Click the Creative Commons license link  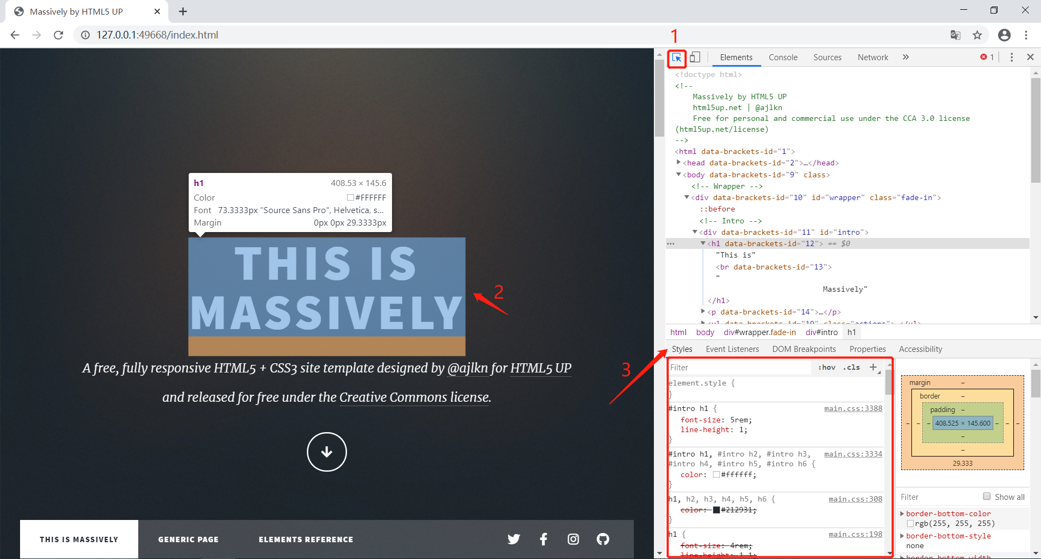[x=415, y=397]
